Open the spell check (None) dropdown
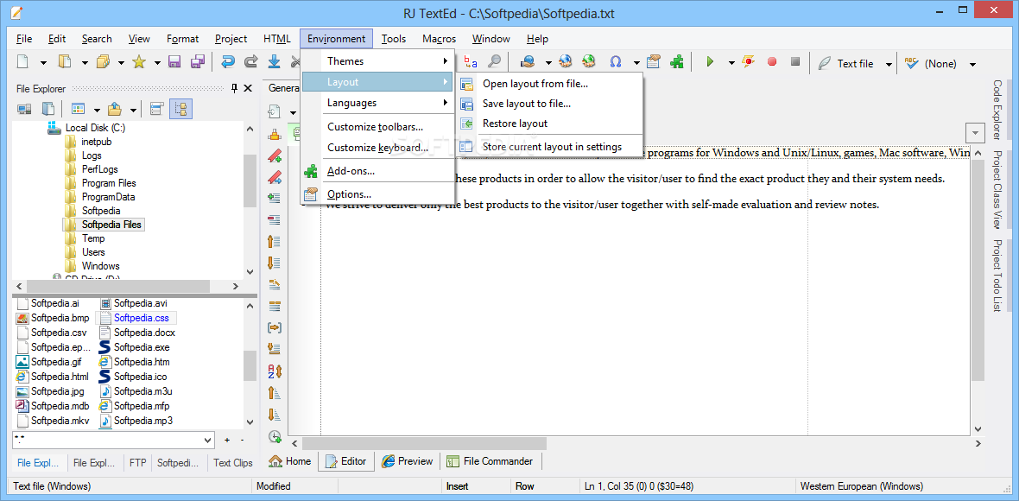Viewport: 1019px width, 501px height. (972, 64)
